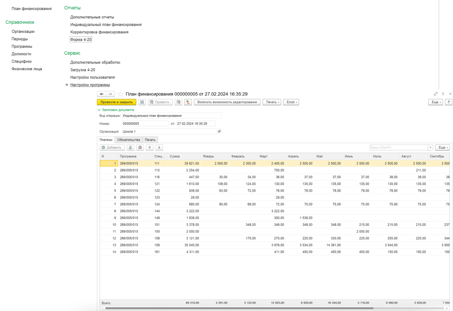Select the cell 35 545,00 in row 13
The height and width of the screenshot is (311, 453).
pos(184,245)
